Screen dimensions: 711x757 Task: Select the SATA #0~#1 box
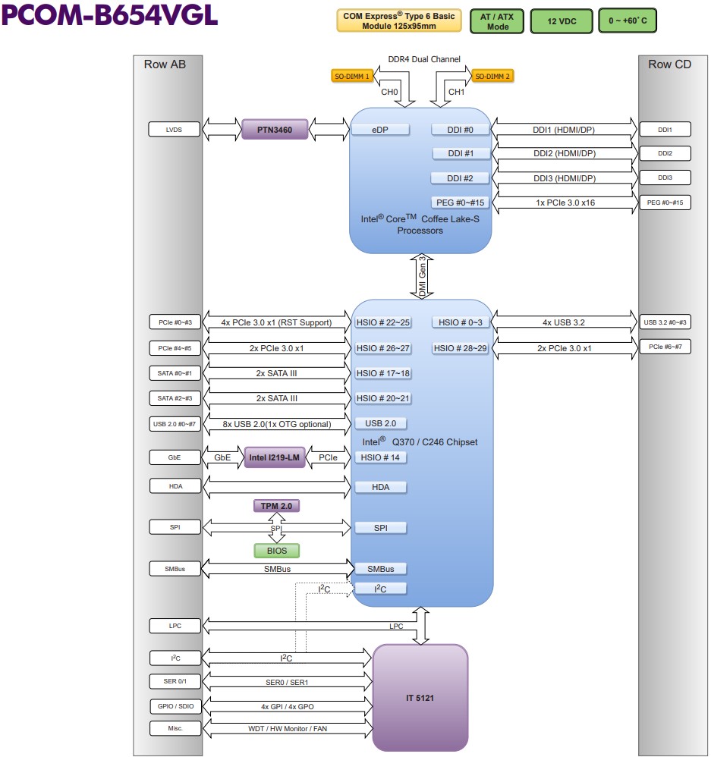tap(175, 373)
